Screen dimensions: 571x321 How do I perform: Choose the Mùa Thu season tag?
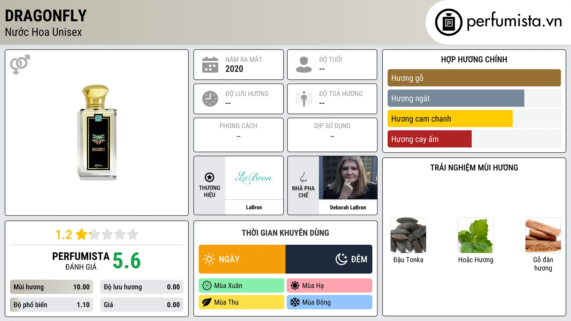(241, 302)
